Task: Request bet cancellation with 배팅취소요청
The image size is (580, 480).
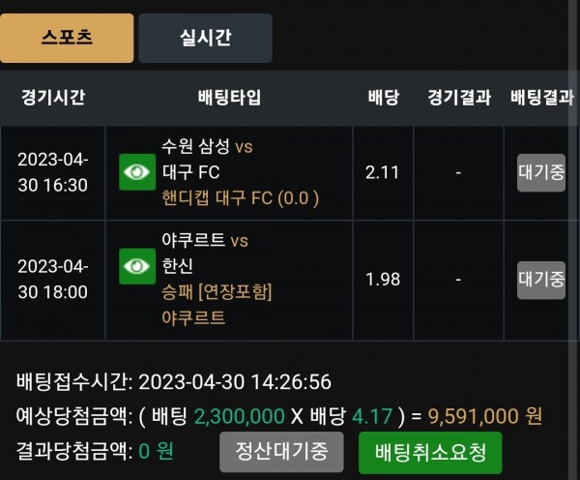Action: (430, 453)
